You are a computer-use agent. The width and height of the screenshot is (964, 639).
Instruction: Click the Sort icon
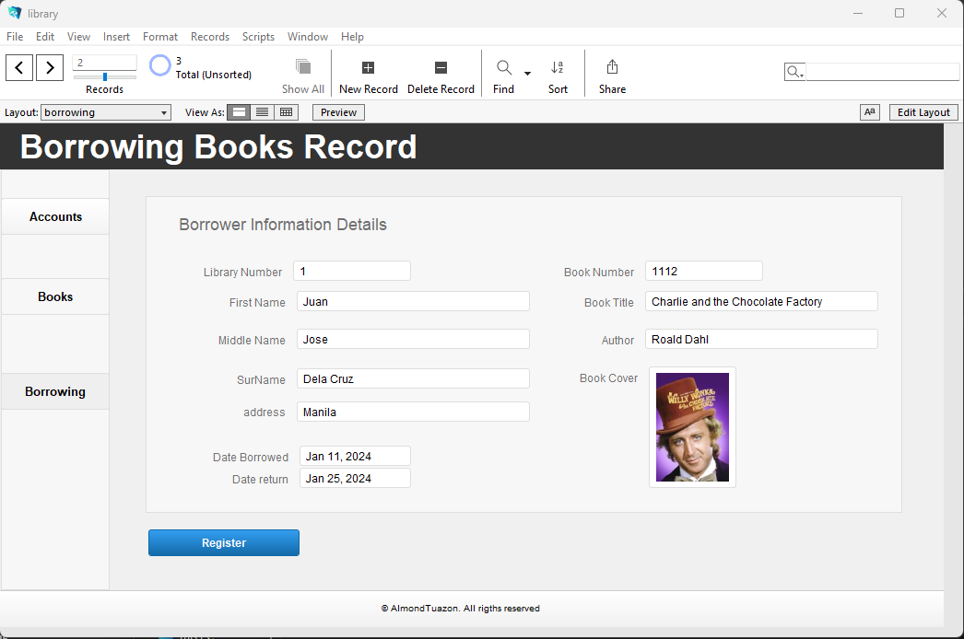pyautogui.click(x=558, y=68)
